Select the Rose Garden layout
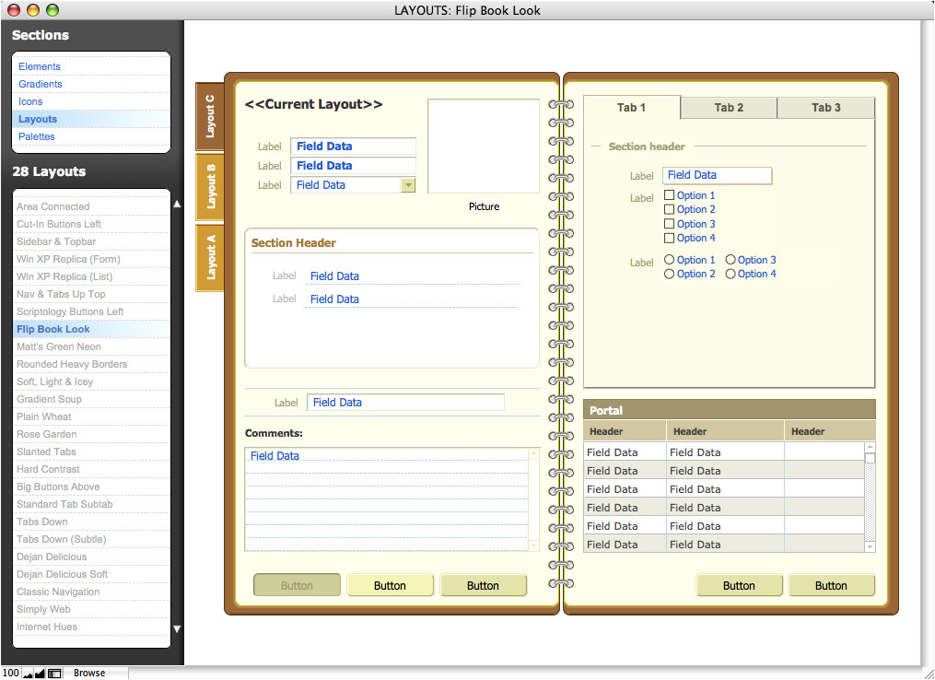Viewport: 935px width, 680px height. pyautogui.click(x=91, y=434)
